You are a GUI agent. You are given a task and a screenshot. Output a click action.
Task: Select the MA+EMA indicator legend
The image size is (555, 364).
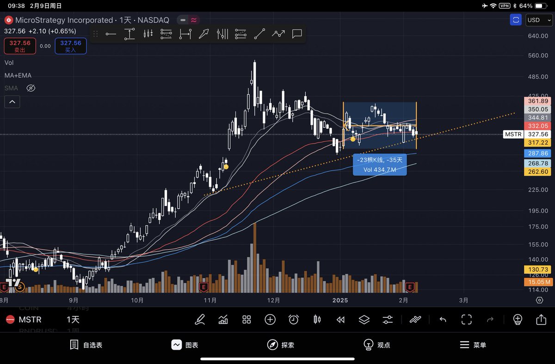click(18, 75)
